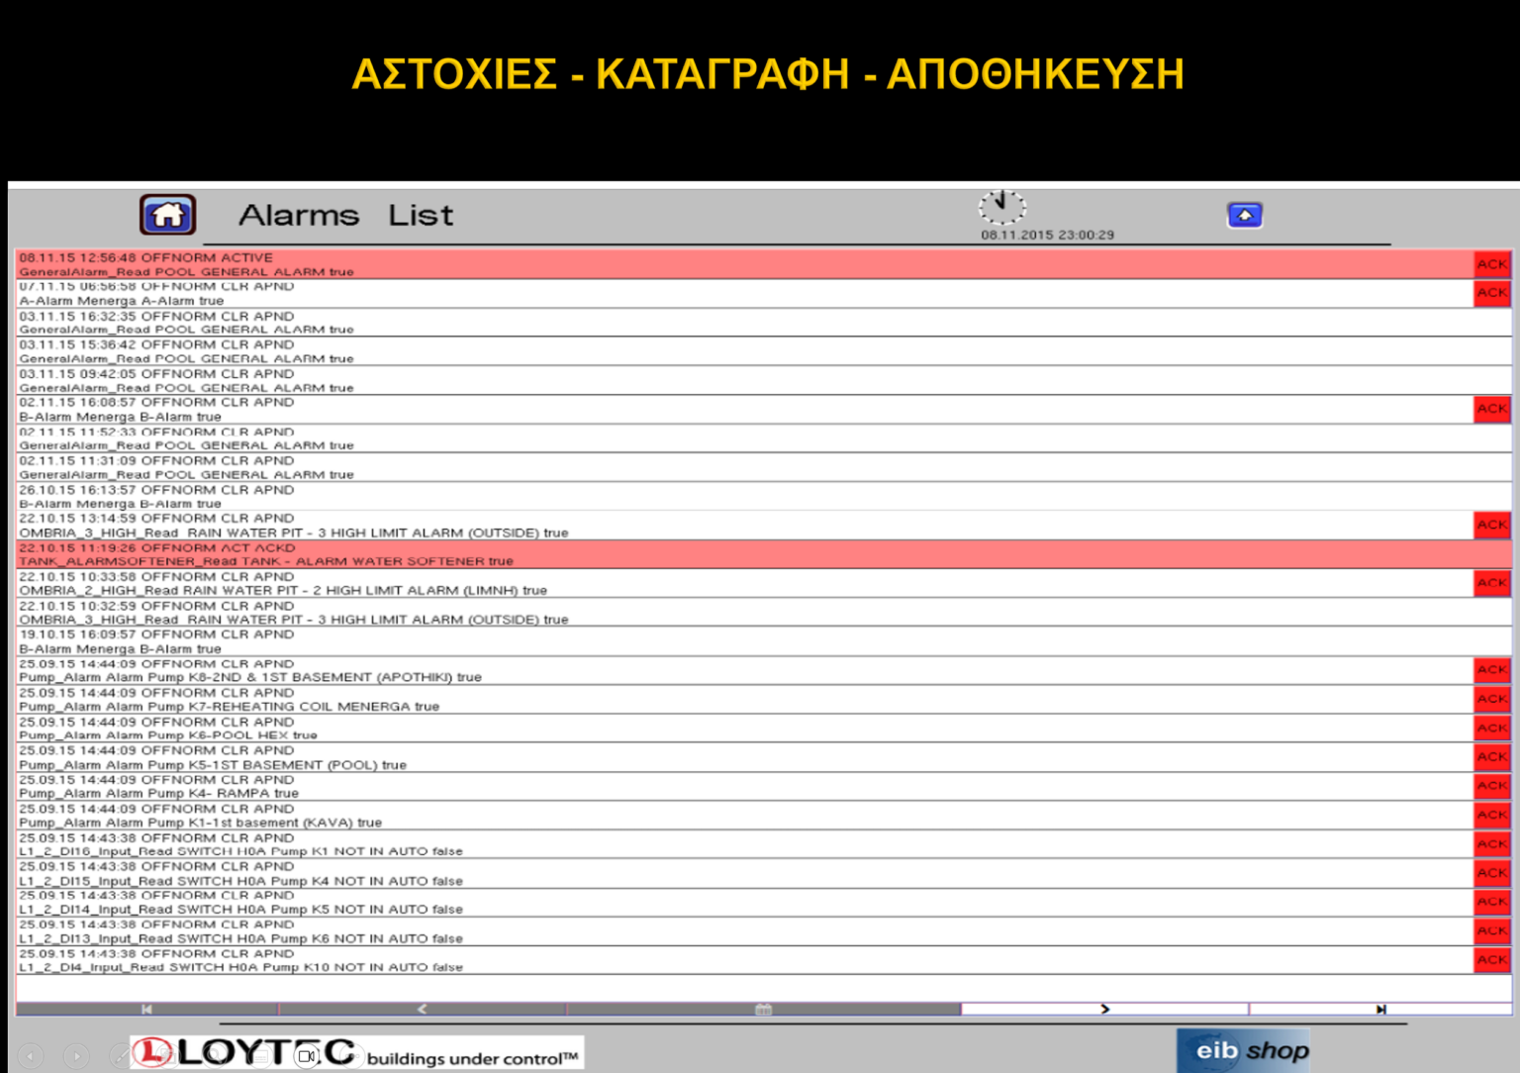Image resolution: width=1520 pixels, height=1073 pixels.
Task: Select the 26.10.15 16:13:57 B-Alarm row
Action: coord(764,496)
